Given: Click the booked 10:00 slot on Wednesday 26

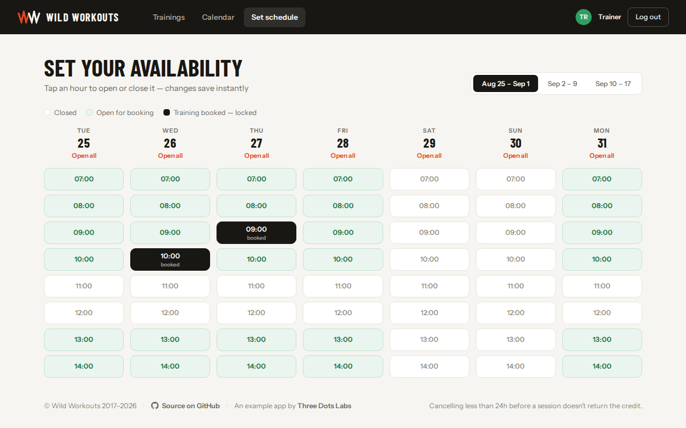Looking at the screenshot, I should (170, 259).
